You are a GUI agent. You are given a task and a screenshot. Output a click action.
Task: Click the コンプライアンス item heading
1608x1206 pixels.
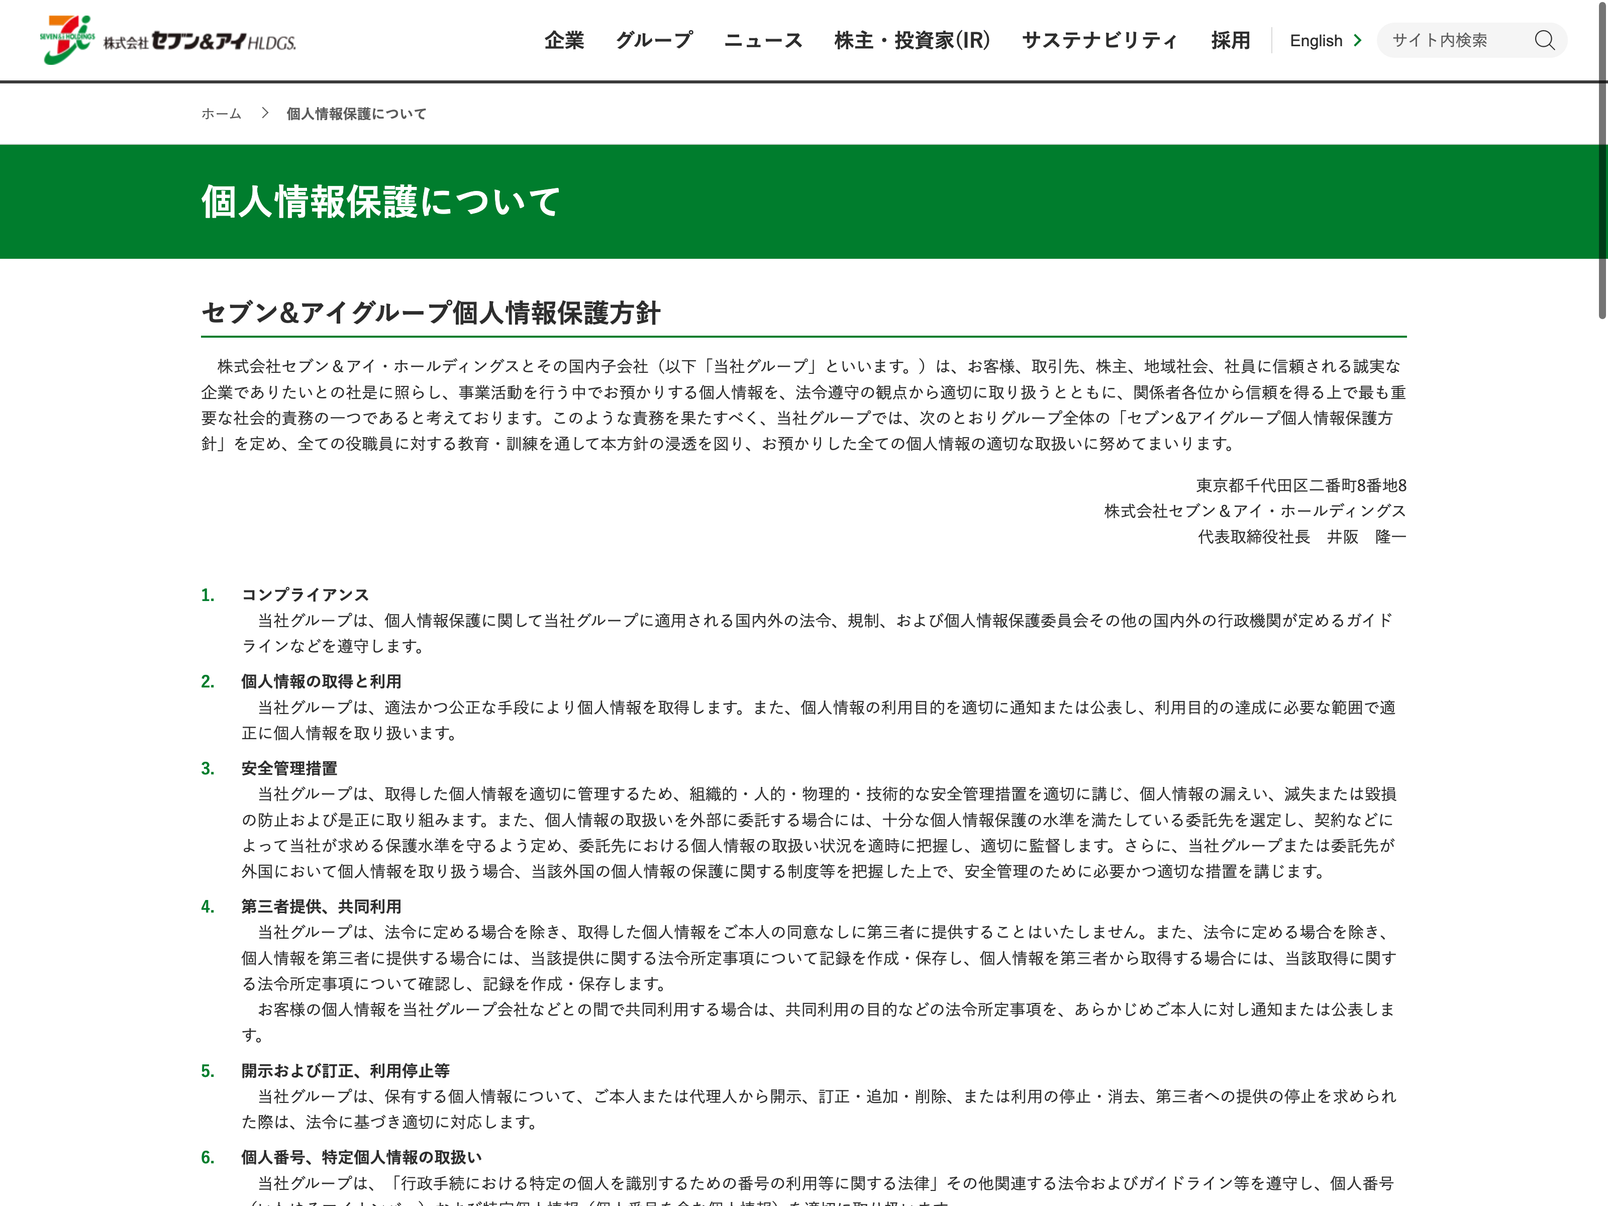tap(306, 594)
